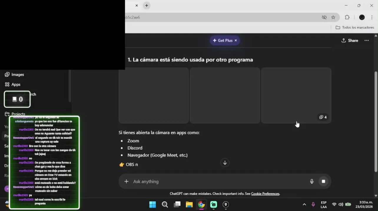
Task: Open the Chrome extensions puzzle icon
Action: pyautogui.click(x=347, y=17)
